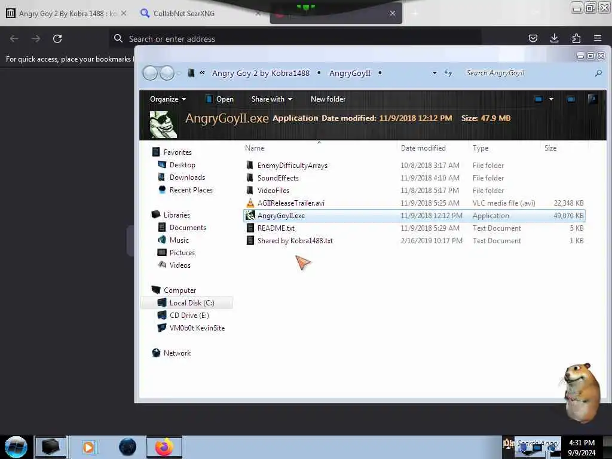The width and height of the screenshot is (612, 459).
Task: Create a New folder
Action: click(x=328, y=99)
